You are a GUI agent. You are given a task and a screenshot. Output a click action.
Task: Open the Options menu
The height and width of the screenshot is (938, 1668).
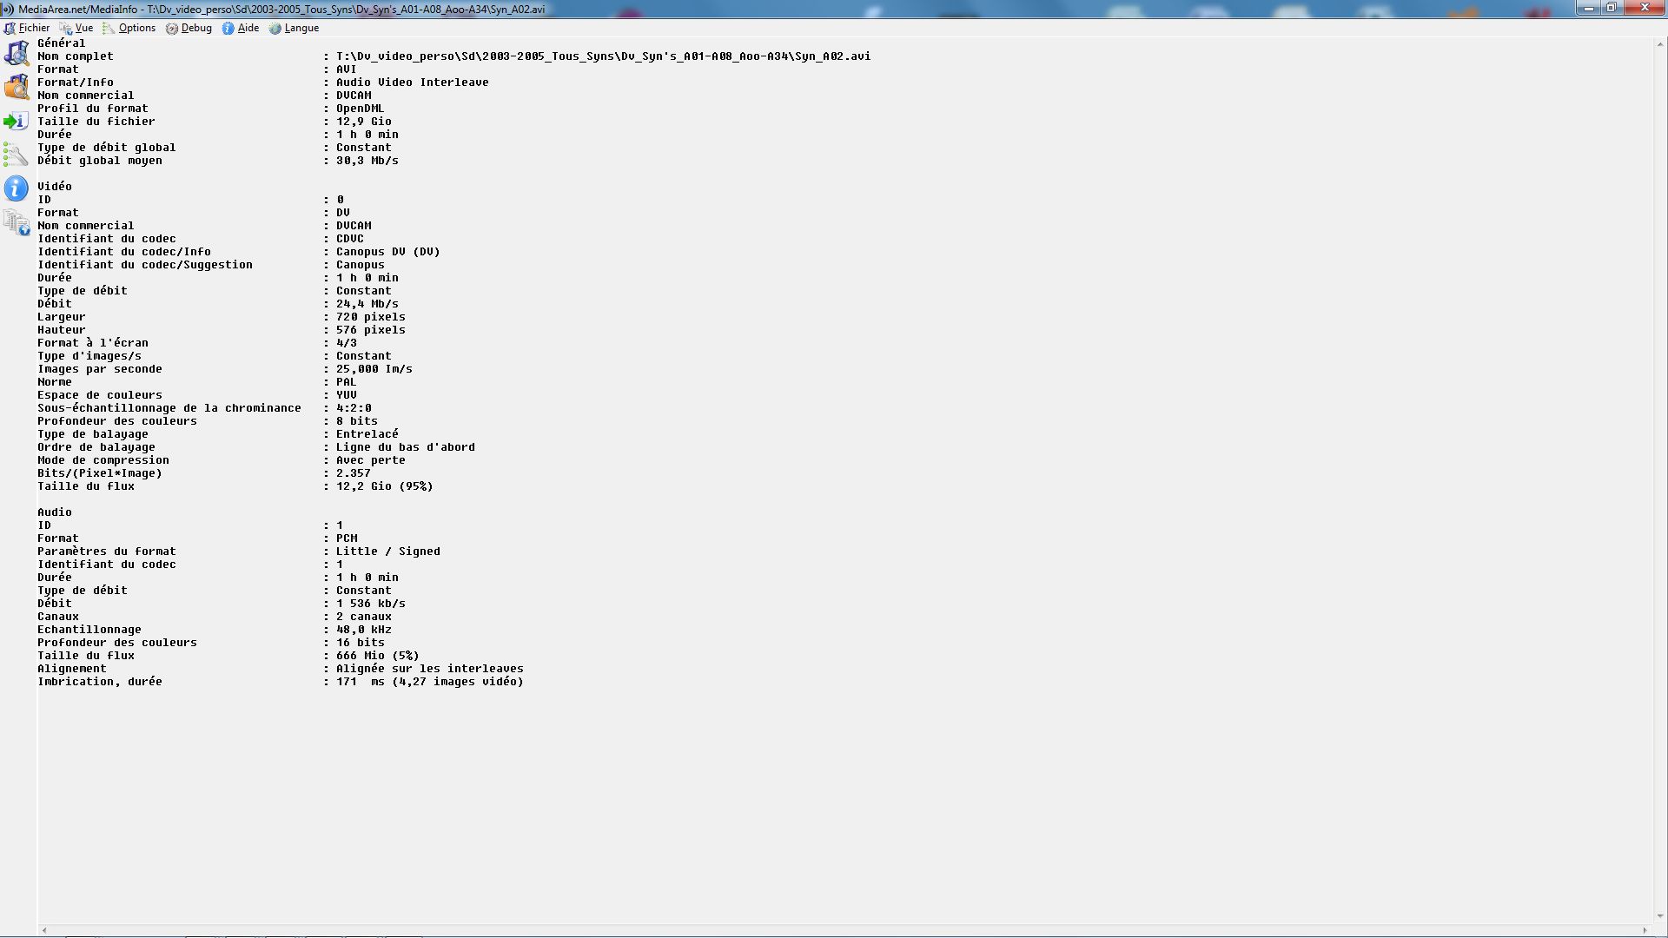coord(129,28)
